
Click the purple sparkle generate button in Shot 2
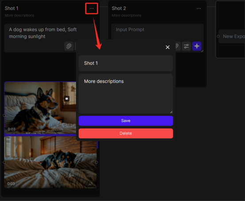pyautogui.click(x=197, y=46)
